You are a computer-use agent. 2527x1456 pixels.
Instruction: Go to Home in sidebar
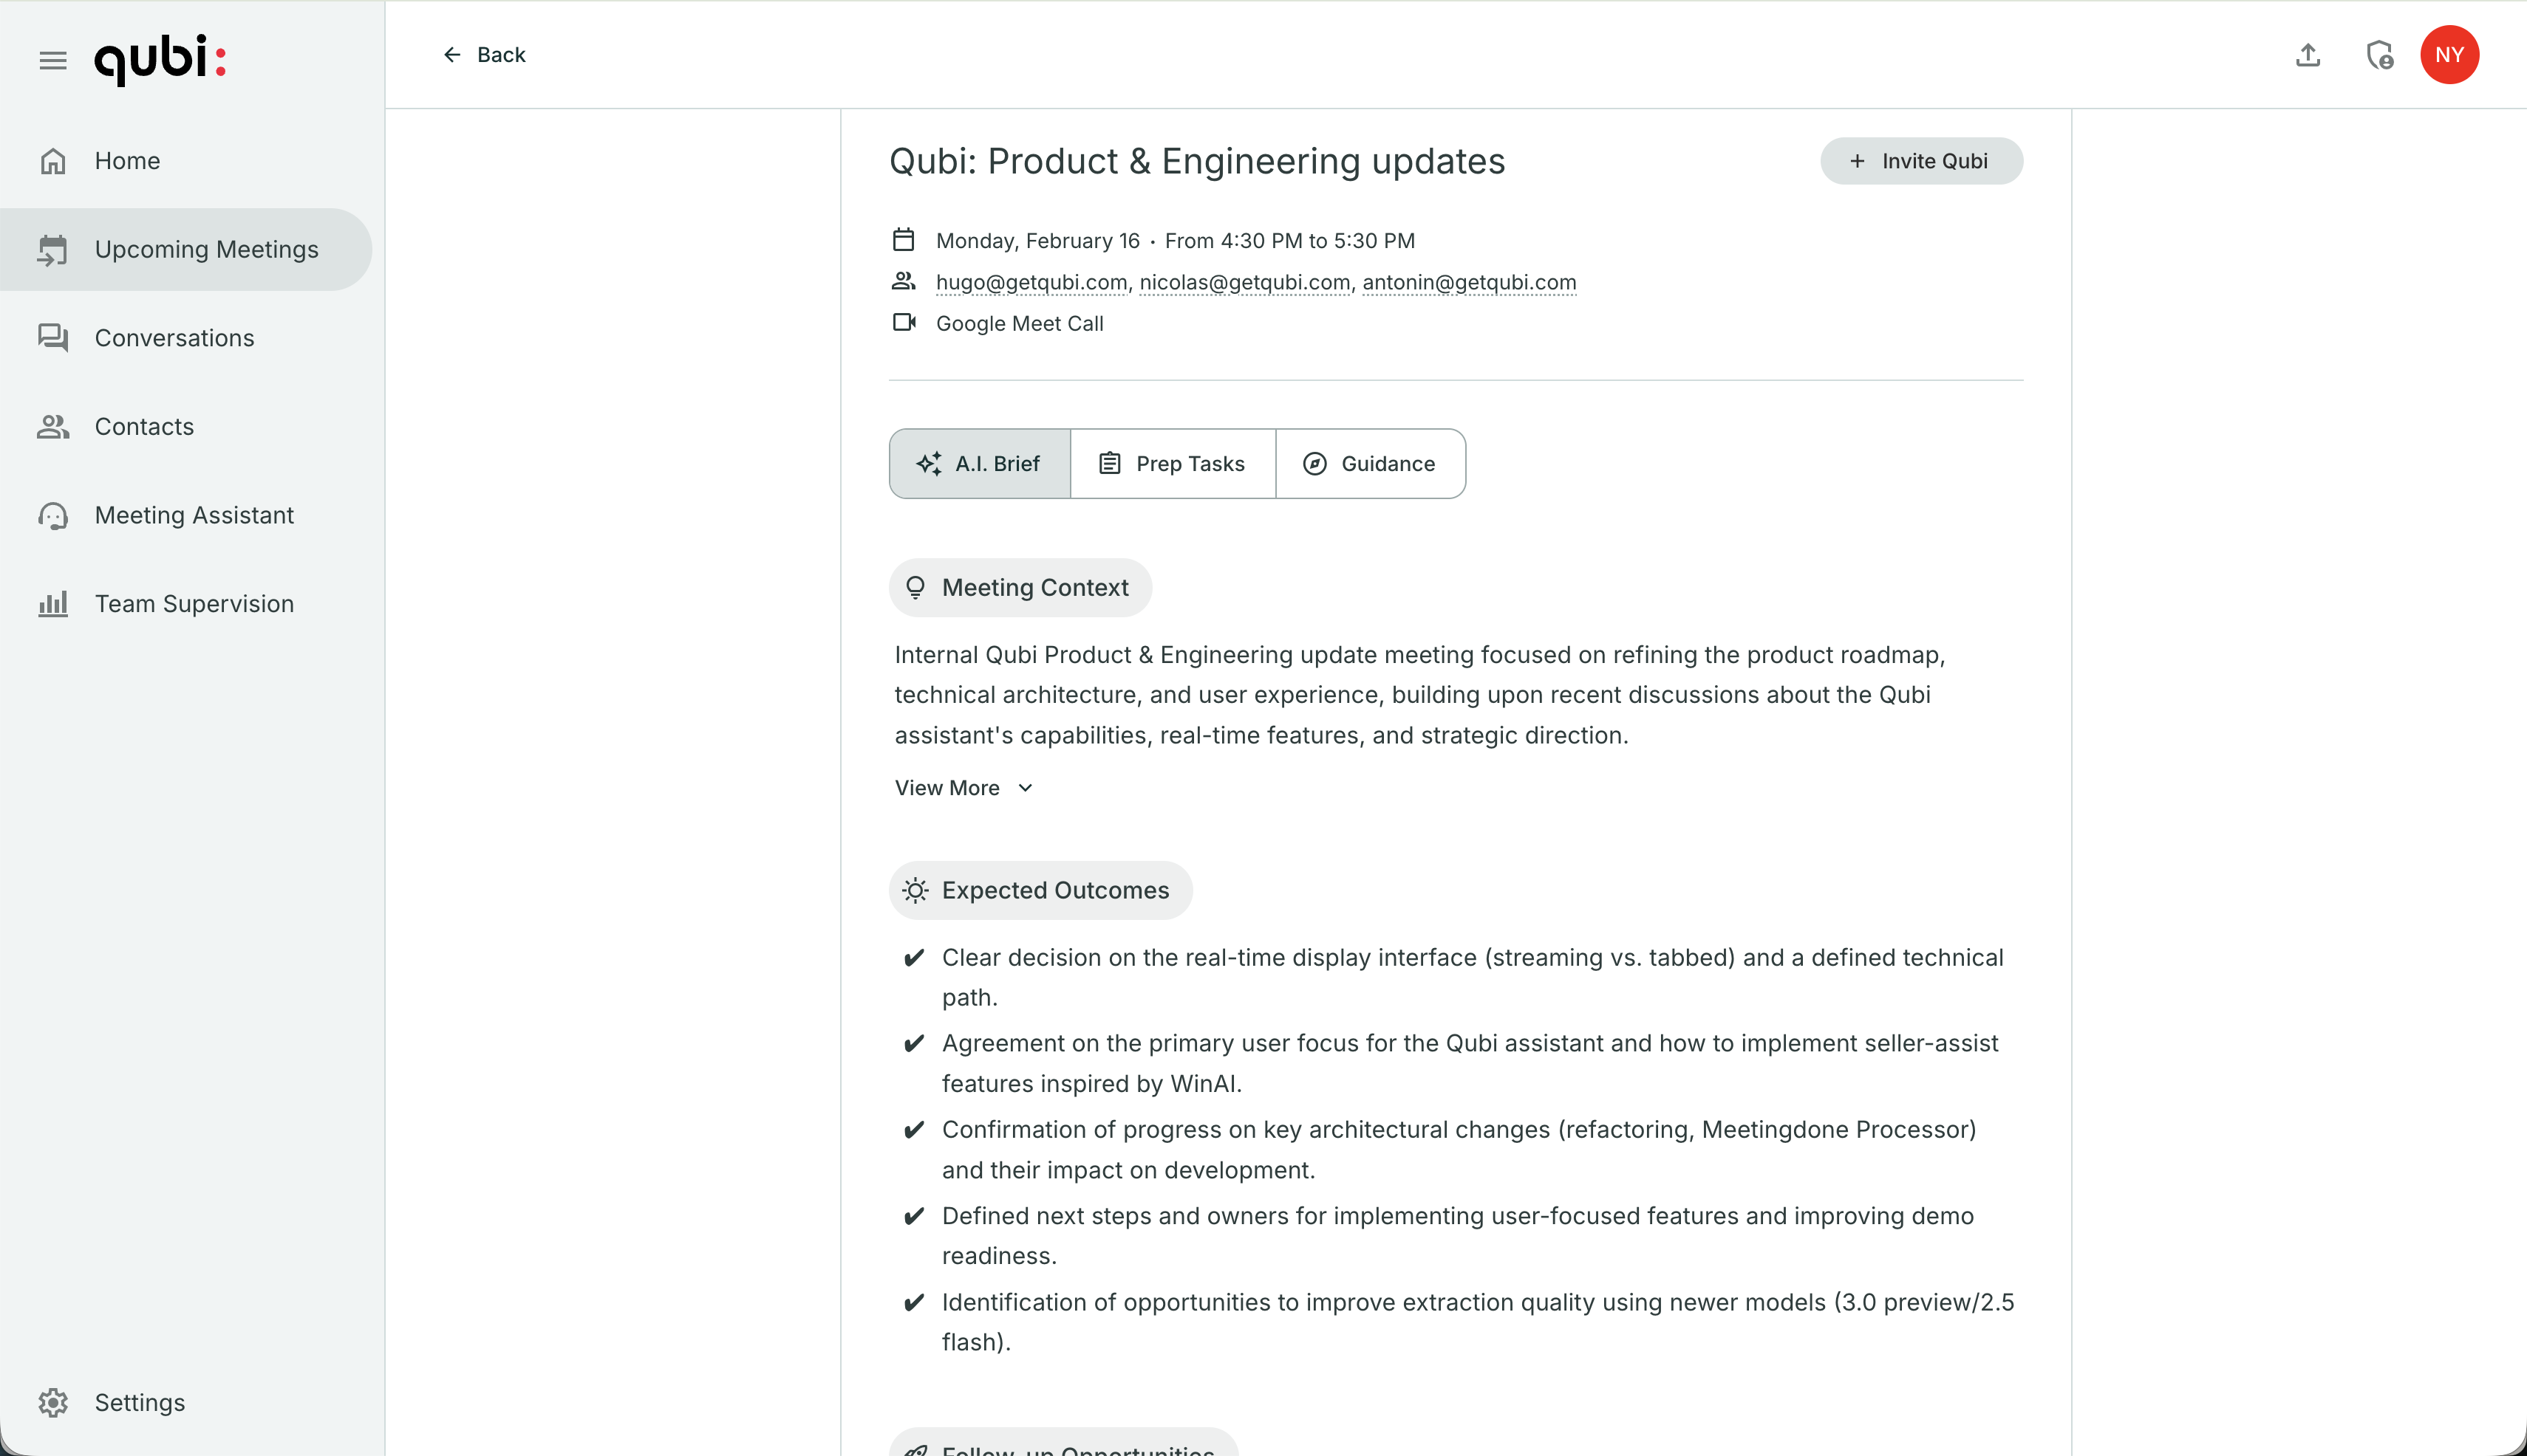coord(127,161)
